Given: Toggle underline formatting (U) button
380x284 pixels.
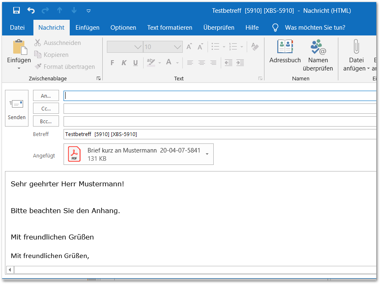Looking at the screenshot, I should pyautogui.click(x=135, y=63).
